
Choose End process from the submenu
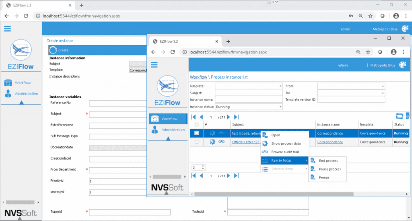coord(328,161)
